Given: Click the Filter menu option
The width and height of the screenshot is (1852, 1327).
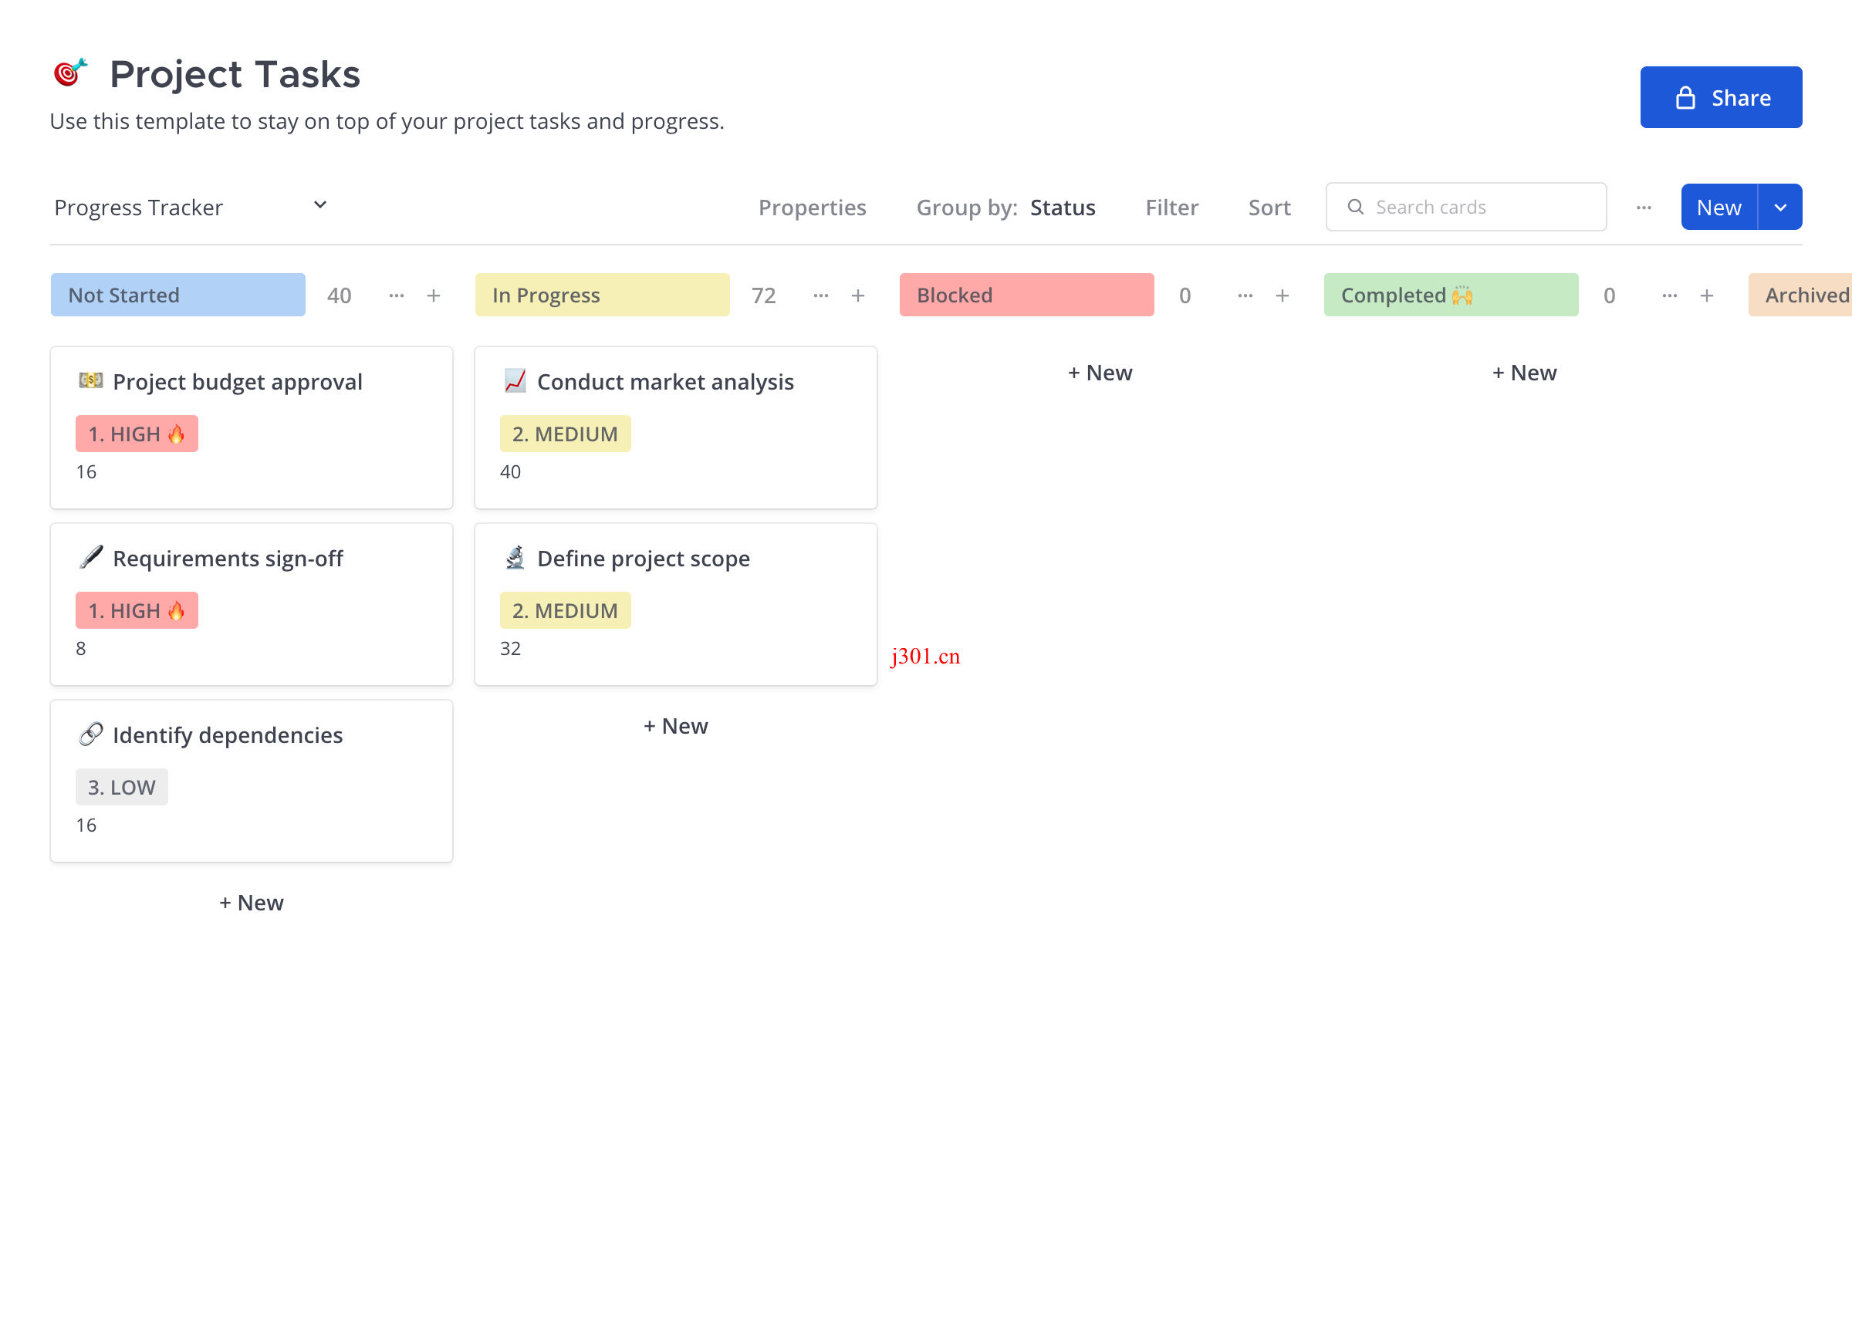Looking at the screenshot, I should click(1171, 207).
